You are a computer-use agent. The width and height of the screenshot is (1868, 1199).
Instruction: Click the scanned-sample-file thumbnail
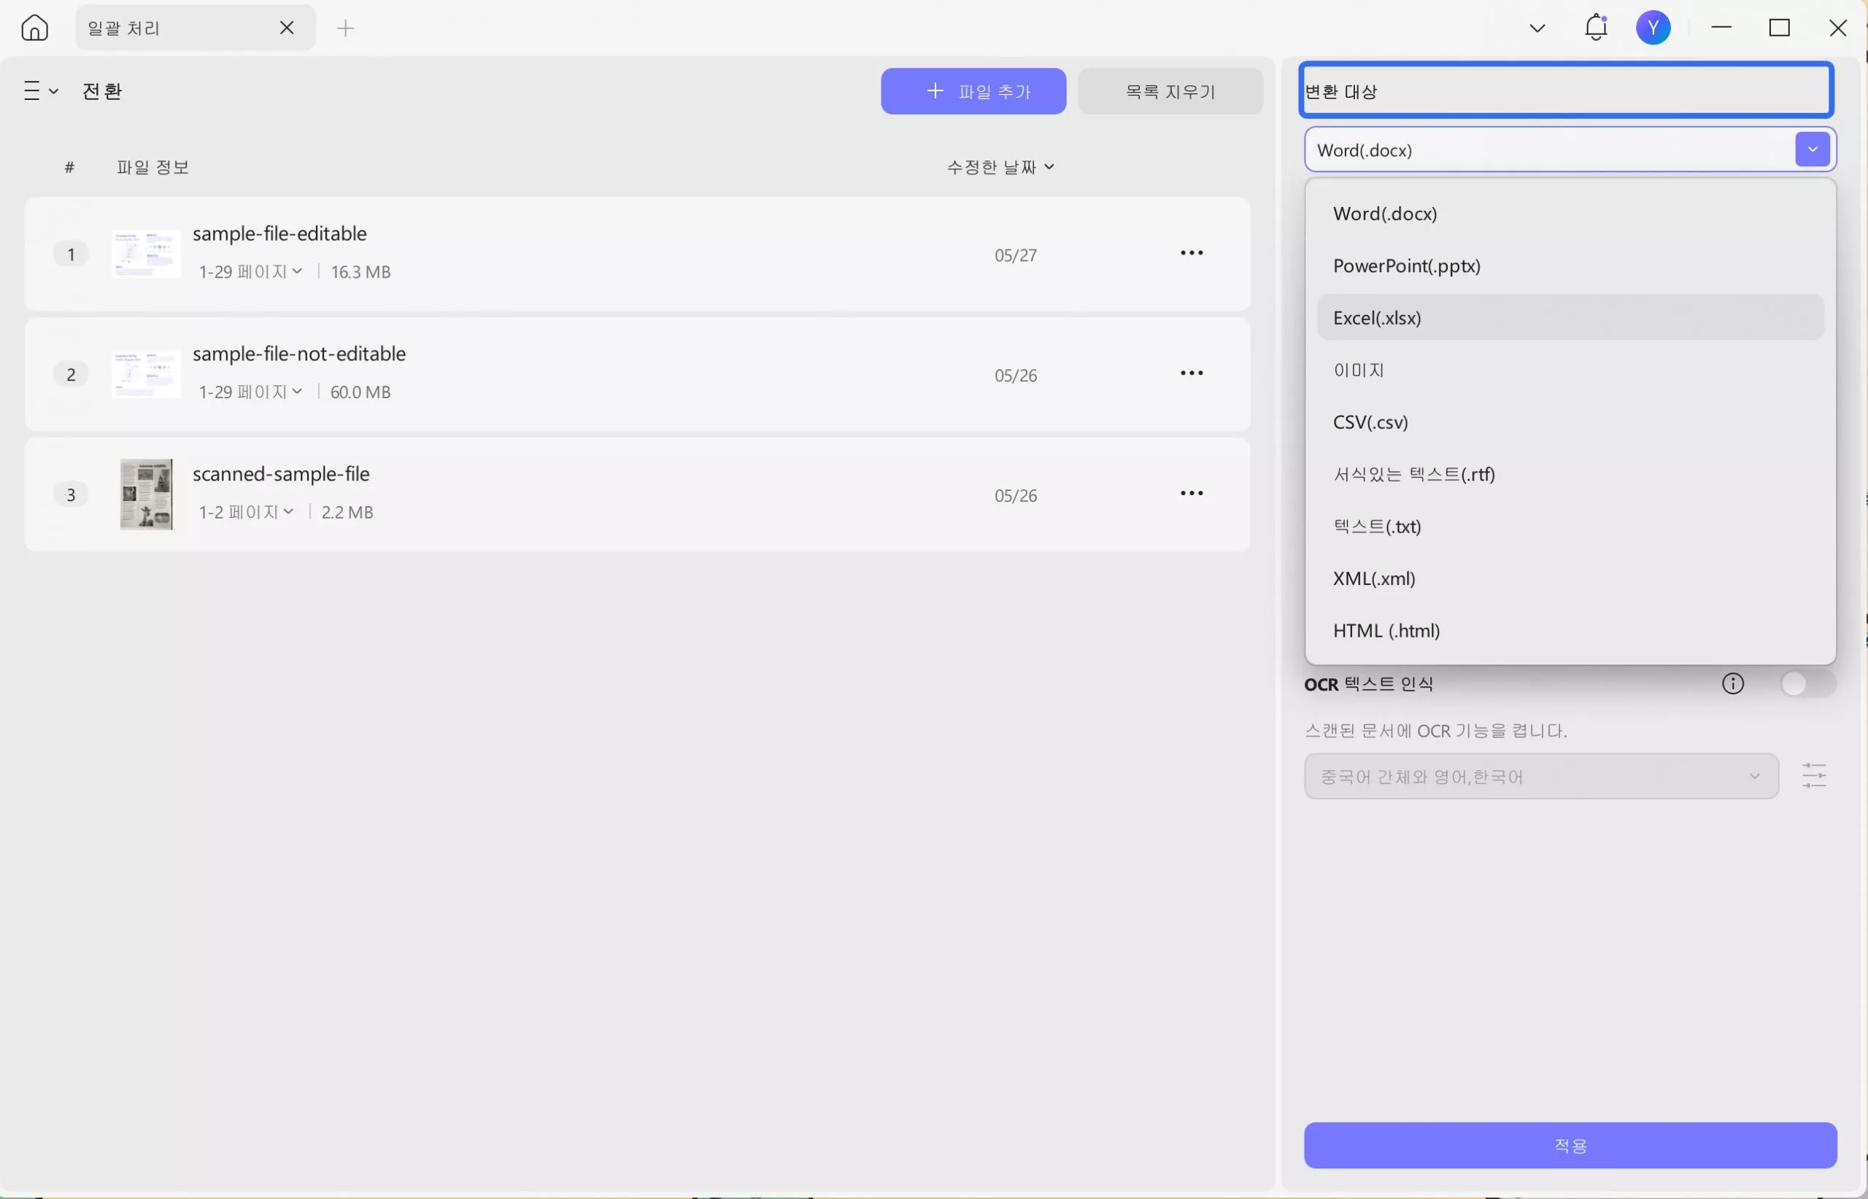point(146,494)
